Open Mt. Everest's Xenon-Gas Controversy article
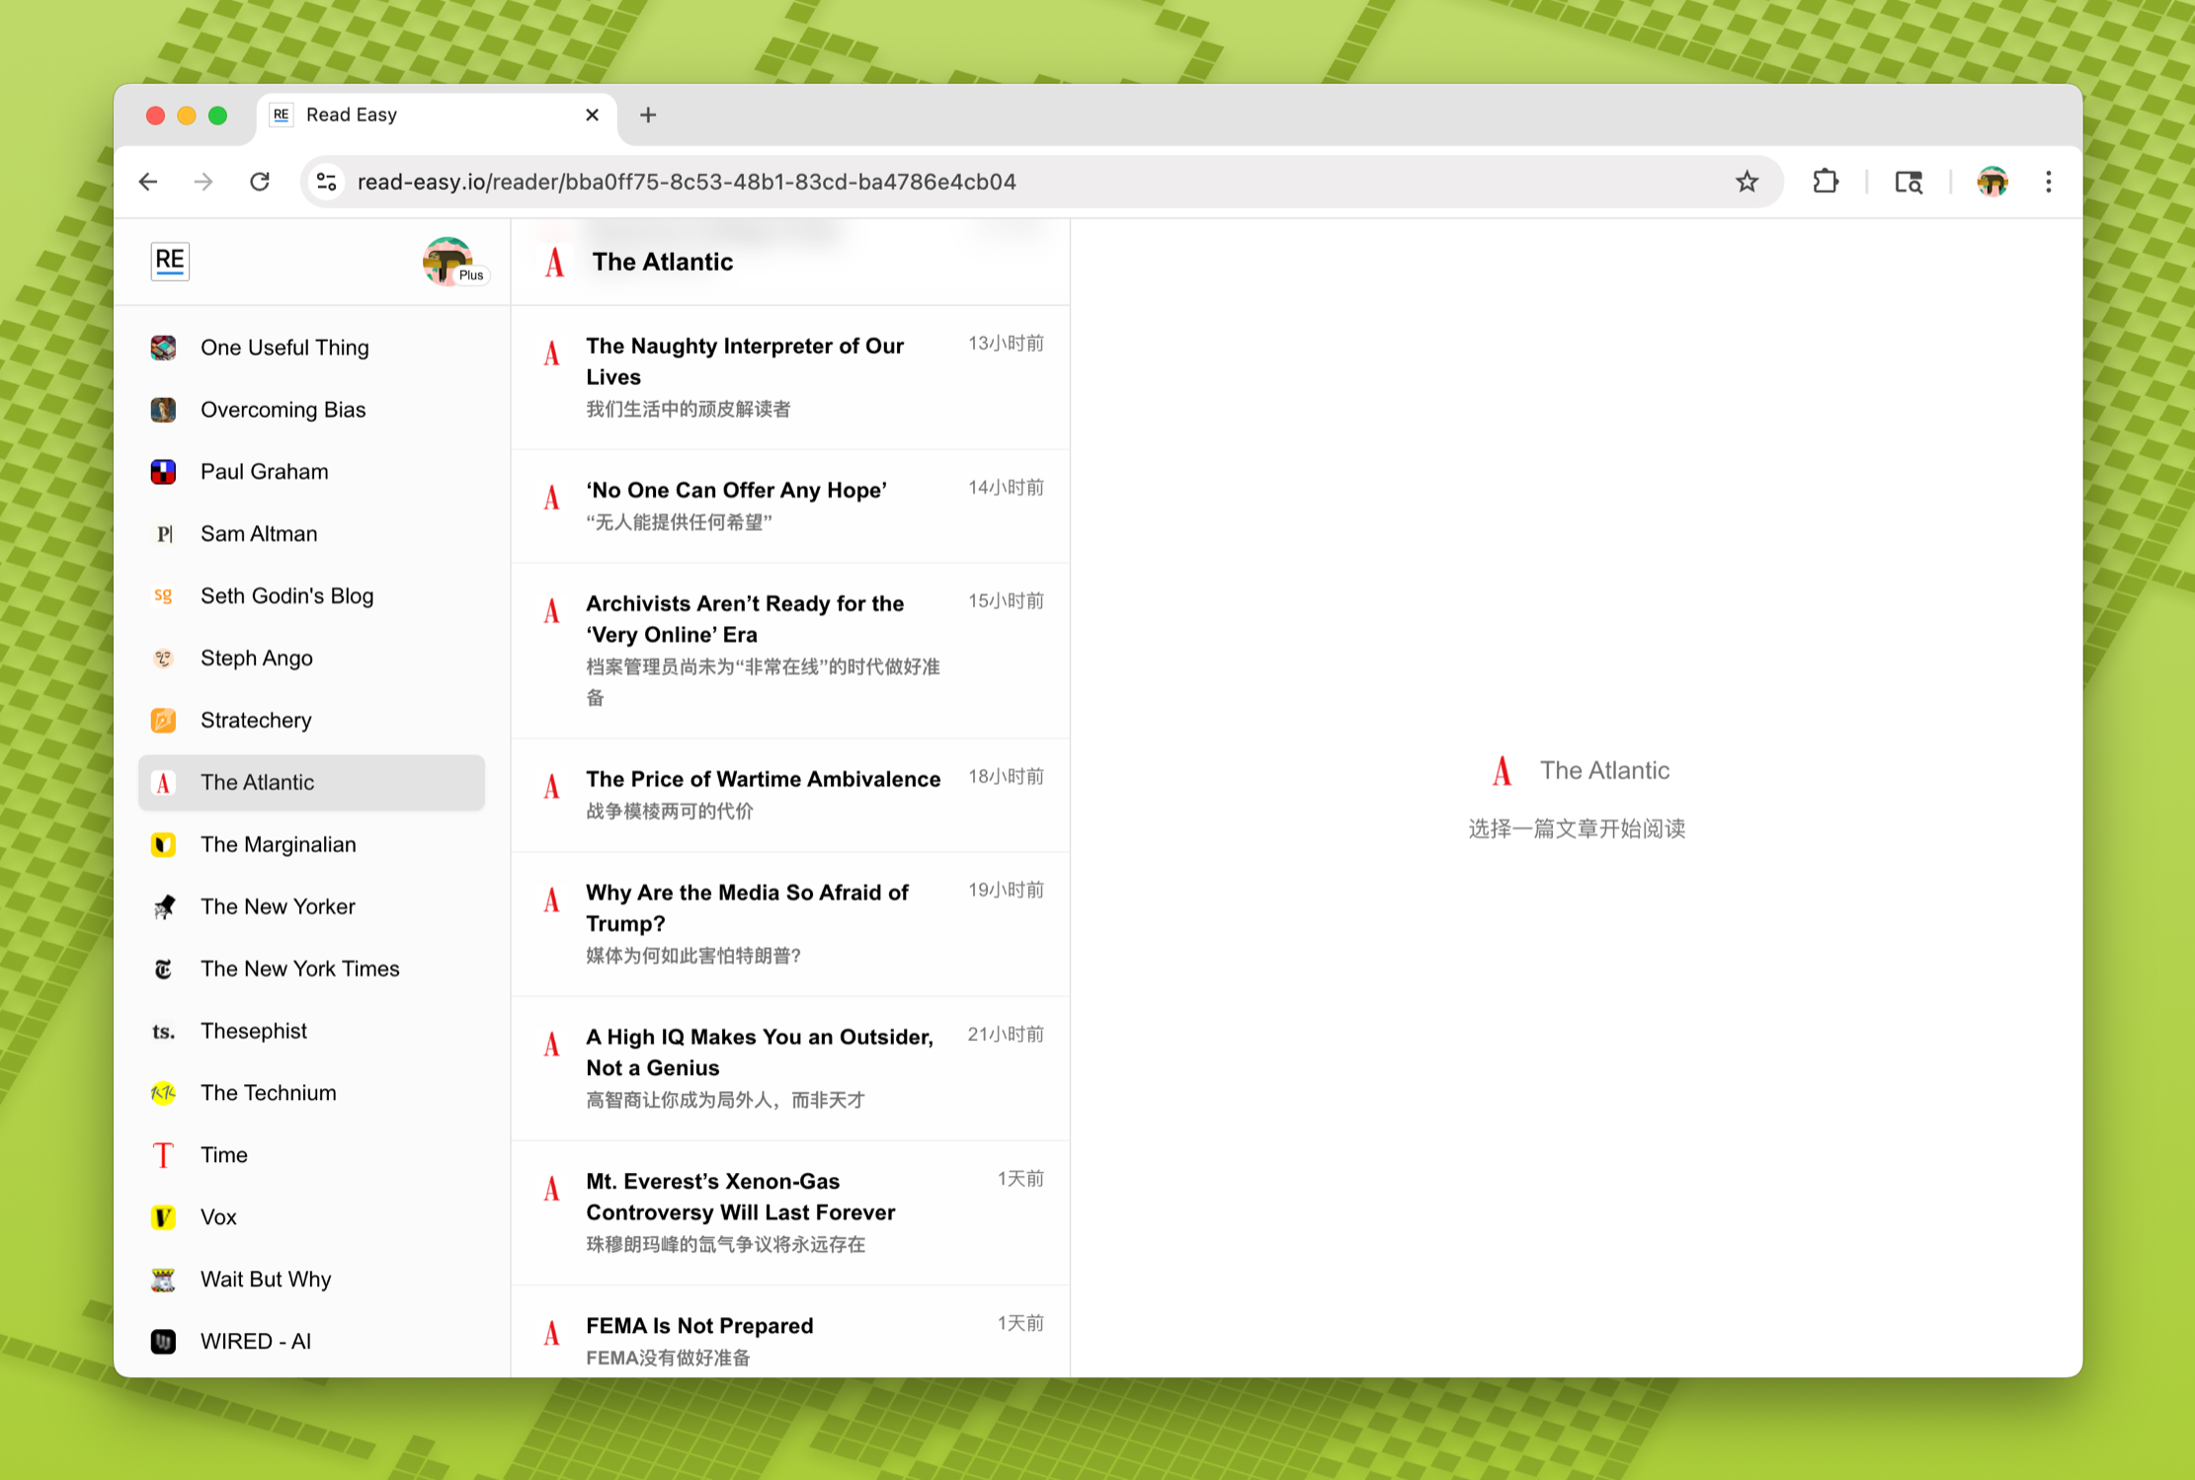2195x1480 pixels. (x=790, y=1212)
